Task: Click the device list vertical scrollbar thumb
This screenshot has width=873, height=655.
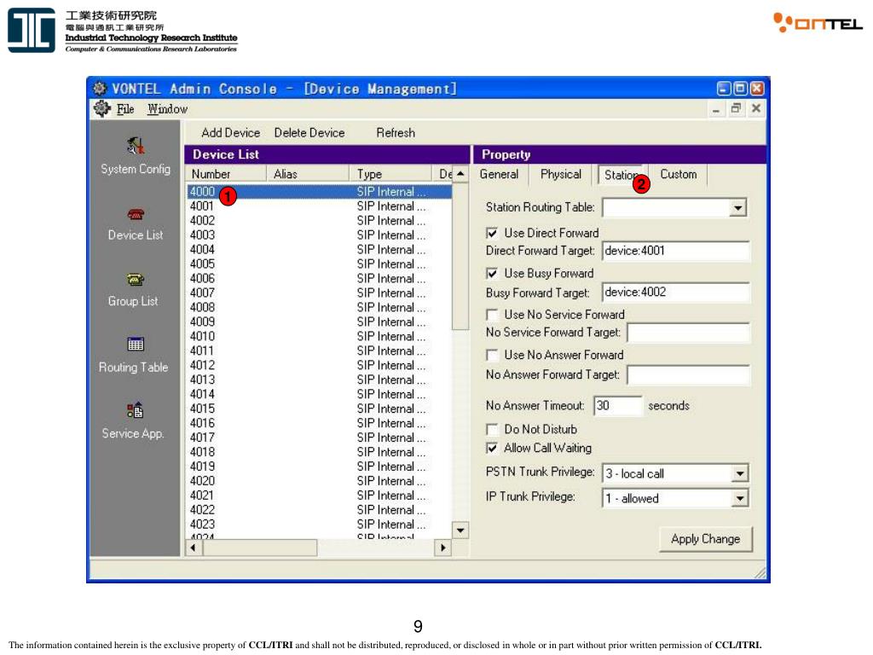Action: pos(460,256)
